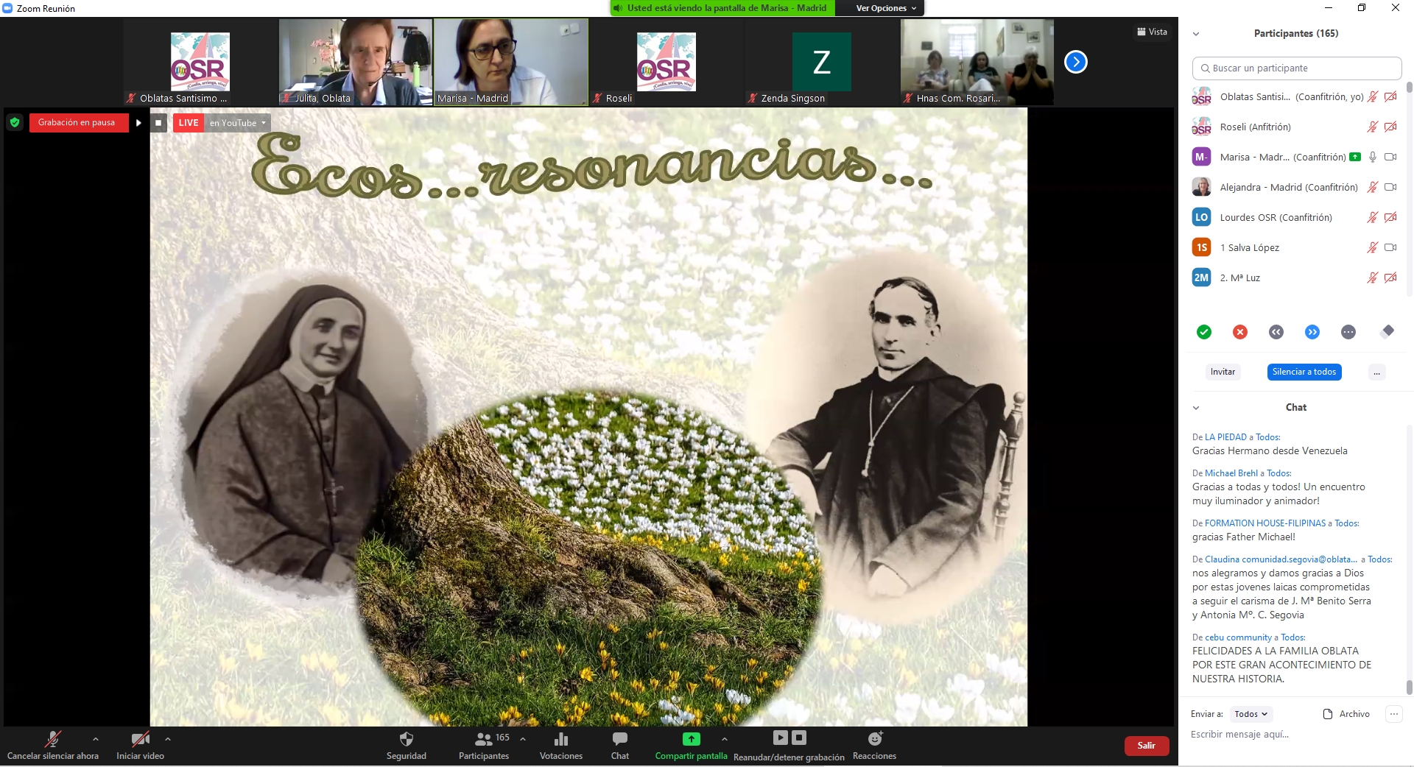The width and height of the screenshot is (1414, 767).
Task: Select Zenda Singson video tile
Action: point(822,62)
